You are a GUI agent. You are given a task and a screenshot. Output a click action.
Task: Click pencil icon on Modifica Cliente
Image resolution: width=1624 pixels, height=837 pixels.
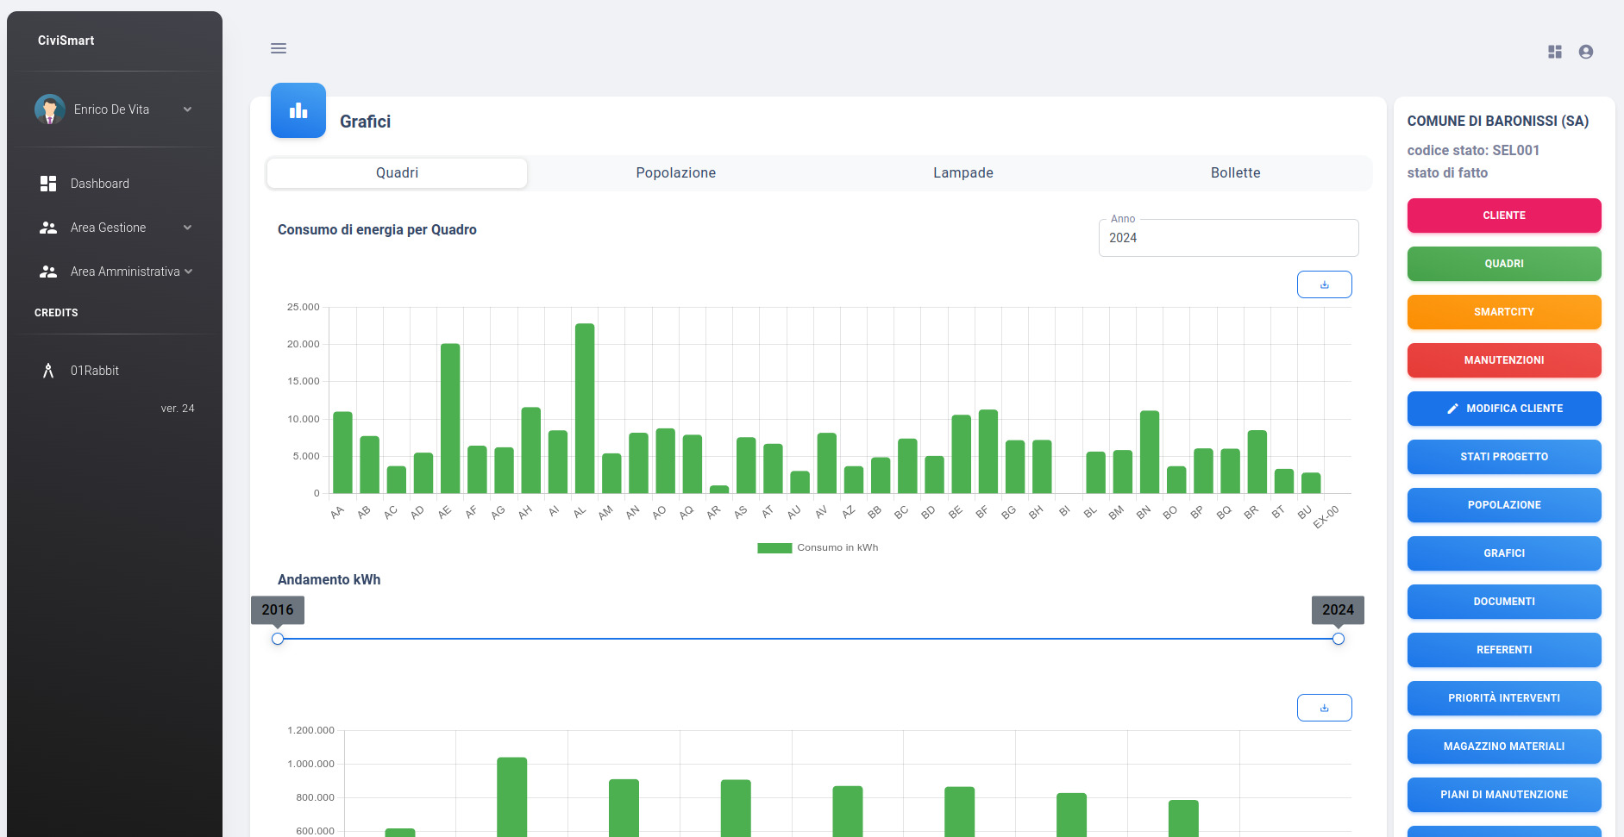[1453, 409]
